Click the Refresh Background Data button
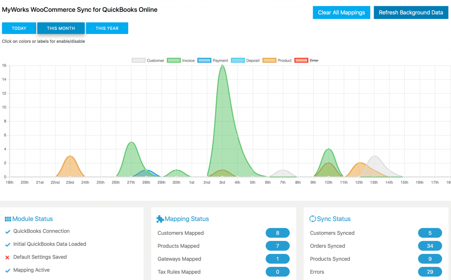This screenshot has width=451, height=280. click(x=411, y=12)
